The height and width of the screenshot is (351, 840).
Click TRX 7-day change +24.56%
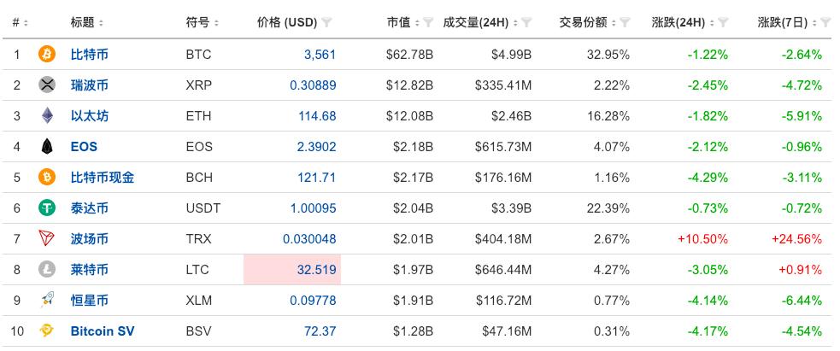796,238
